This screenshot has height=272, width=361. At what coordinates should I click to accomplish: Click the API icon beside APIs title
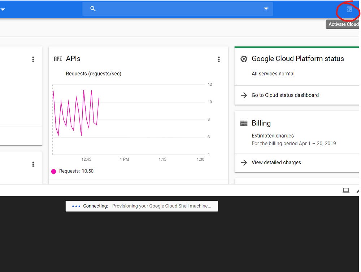(x=58, y=59)
